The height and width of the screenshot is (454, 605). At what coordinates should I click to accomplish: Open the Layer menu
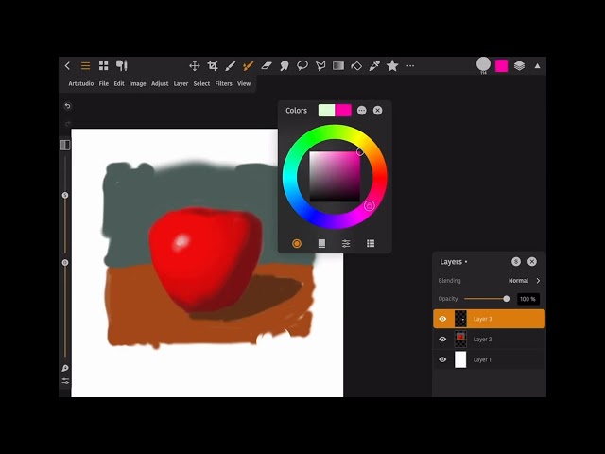point(181,83)
